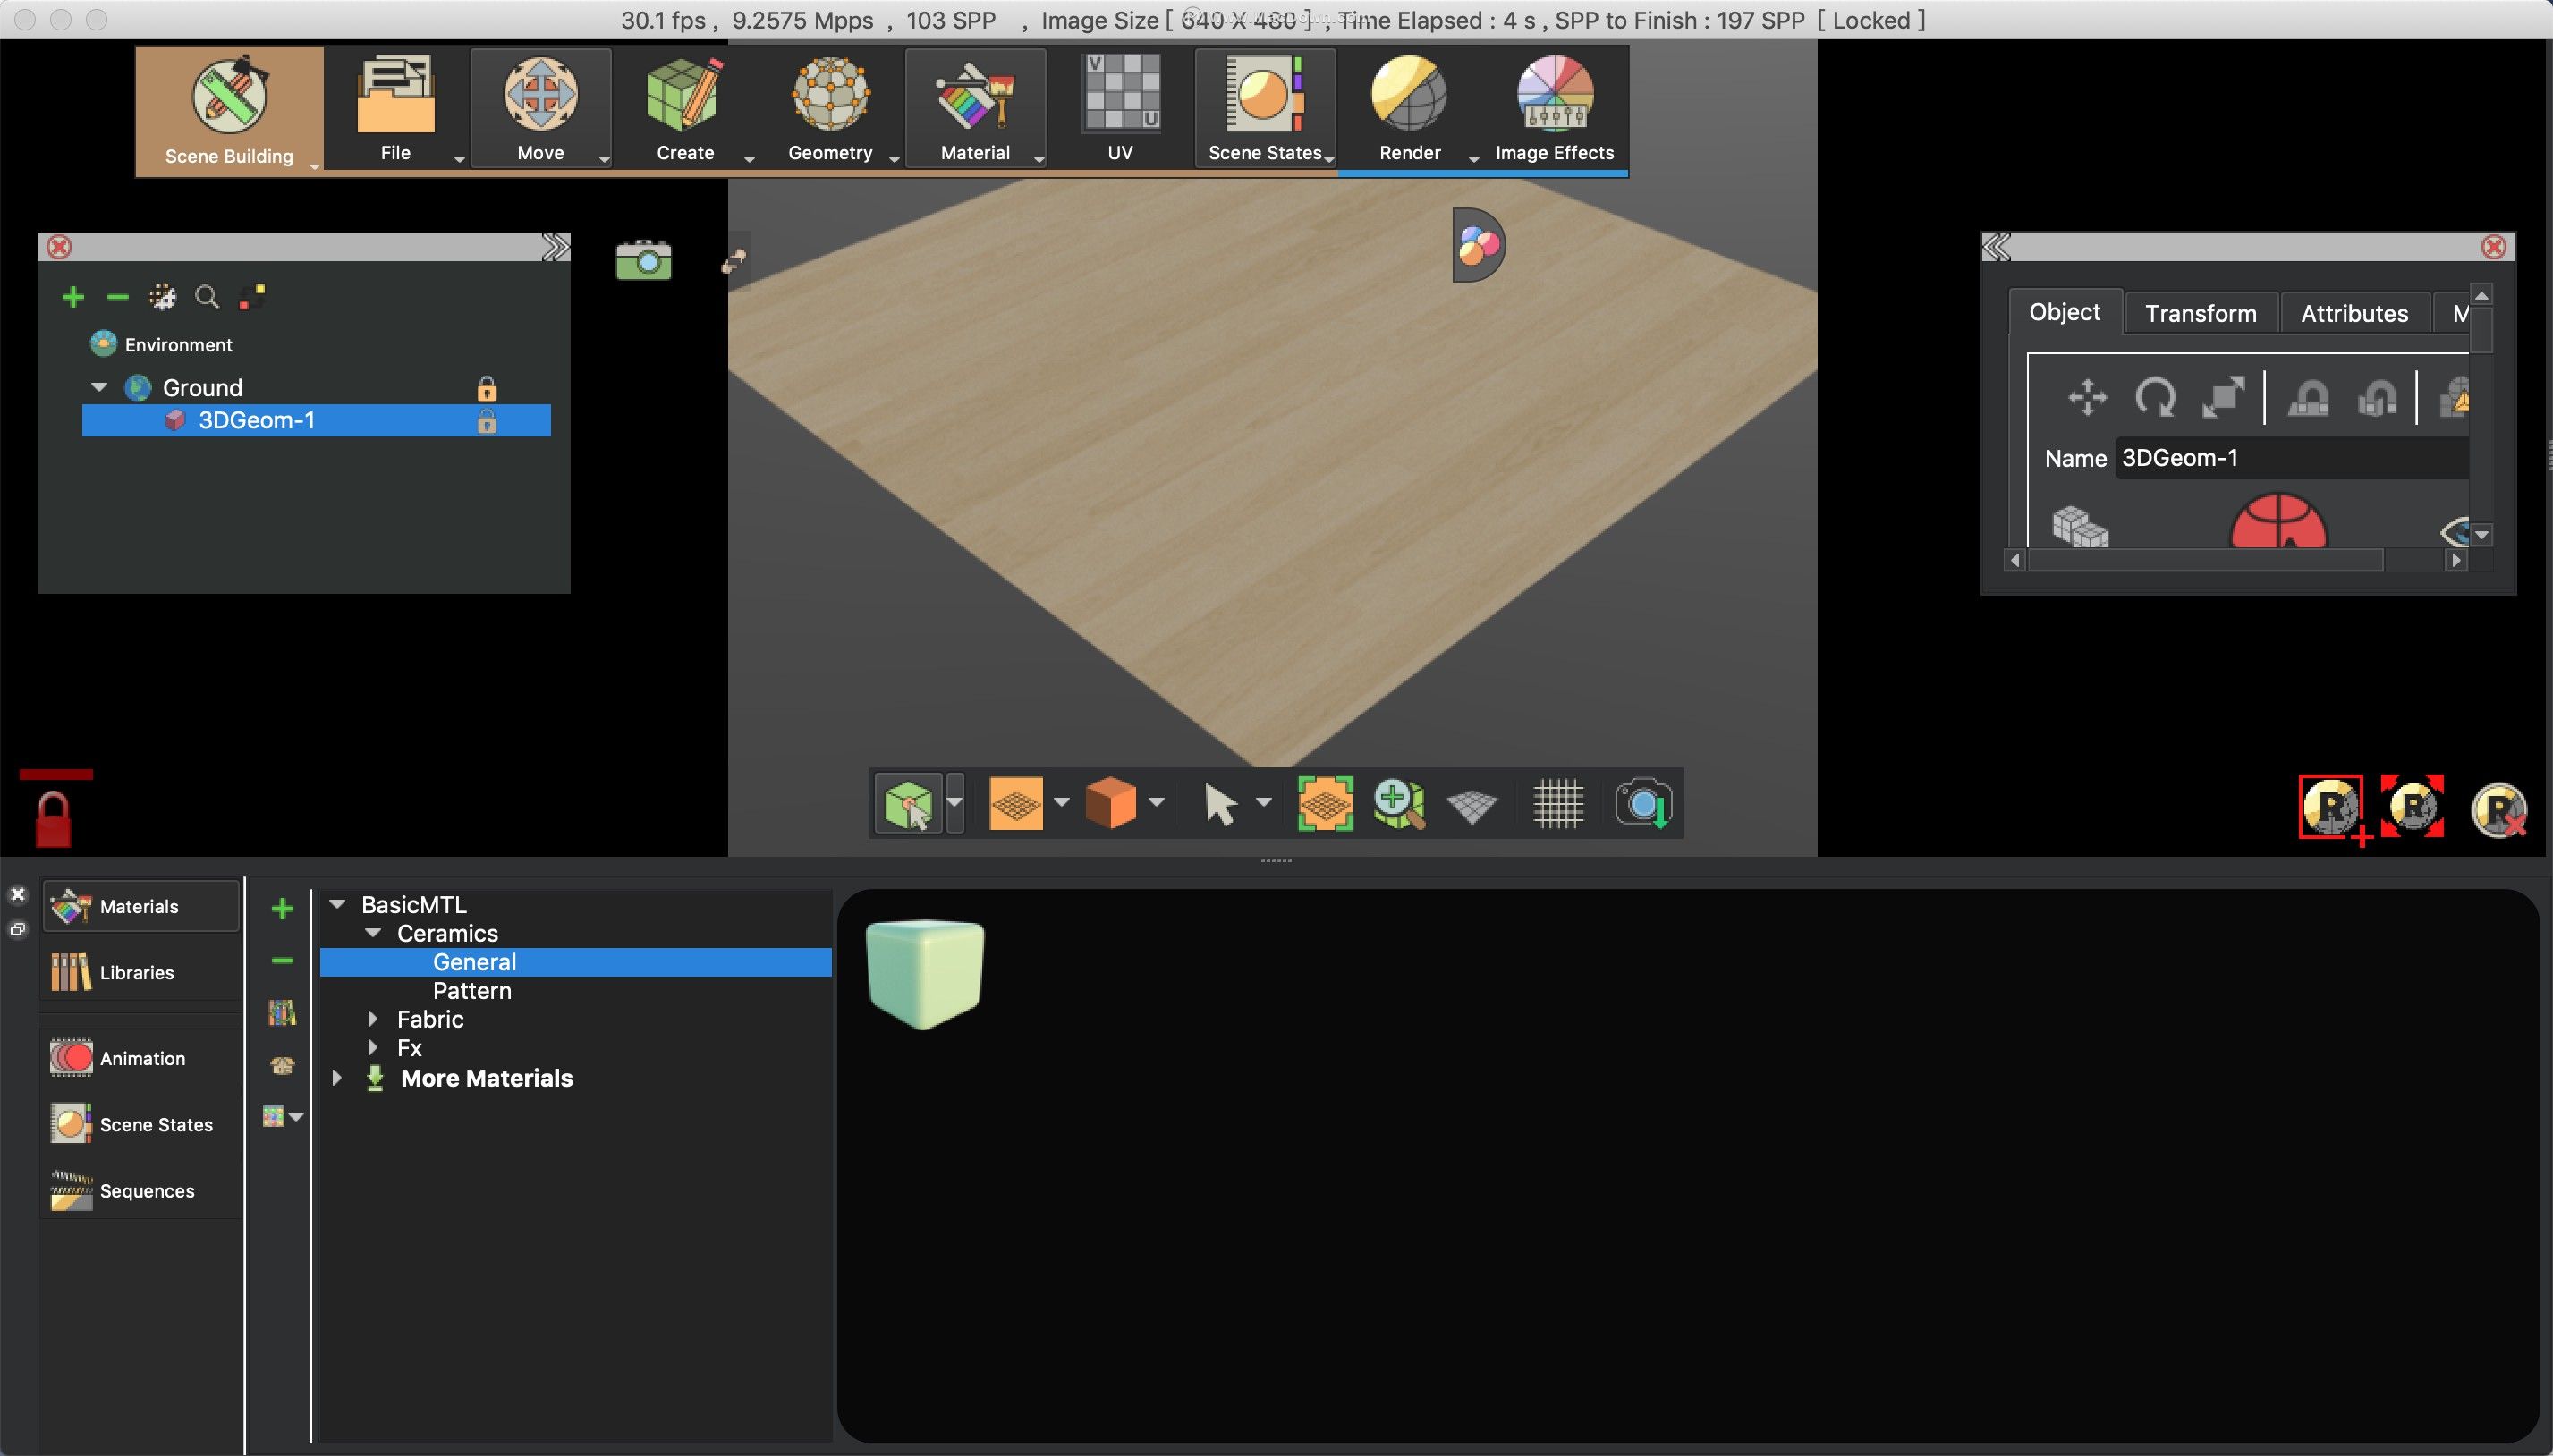Open the UV checker icon

1120,92
